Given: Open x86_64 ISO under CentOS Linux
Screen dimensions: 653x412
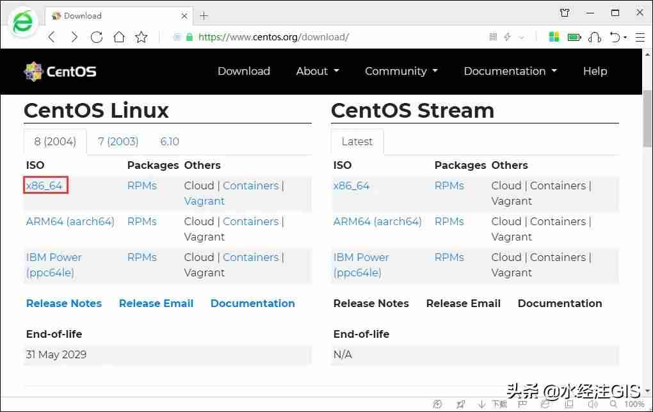Looking at the screenshot, I should 44,186.
